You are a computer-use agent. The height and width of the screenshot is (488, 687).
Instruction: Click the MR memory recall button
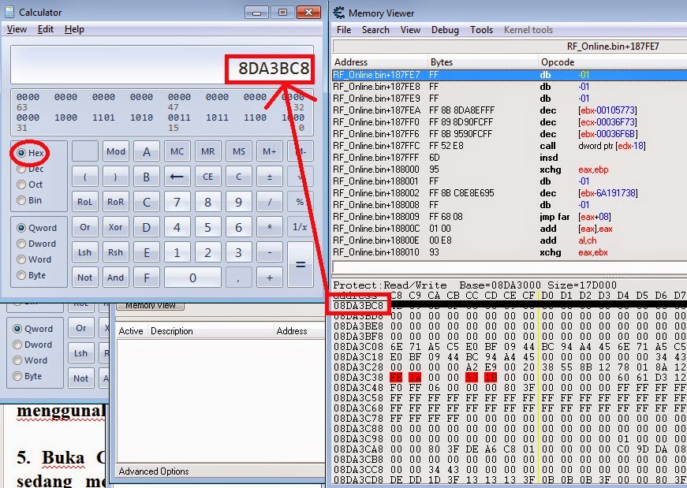click(x=207, y=151)
